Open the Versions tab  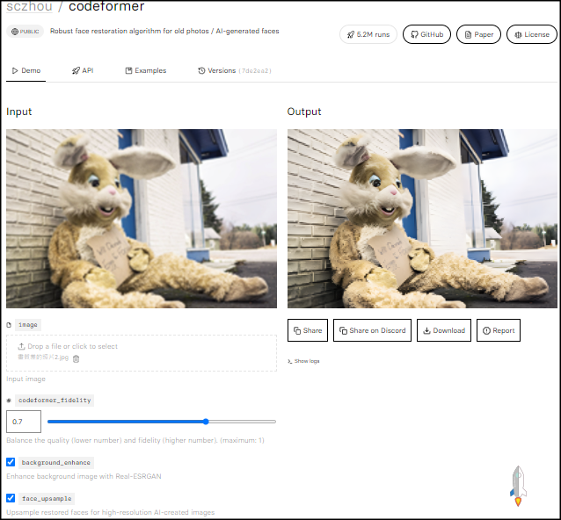pos(235,71)
